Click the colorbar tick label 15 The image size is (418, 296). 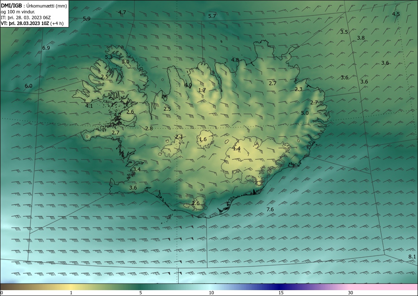click(281, 293)
